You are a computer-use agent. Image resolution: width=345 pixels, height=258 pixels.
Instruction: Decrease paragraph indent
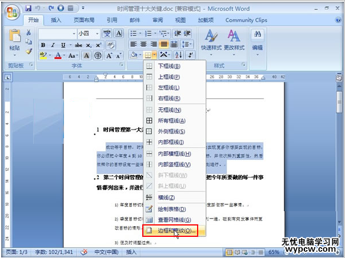177,34
